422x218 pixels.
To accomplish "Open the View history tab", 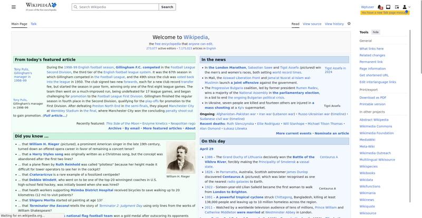I will click(334, 24).
